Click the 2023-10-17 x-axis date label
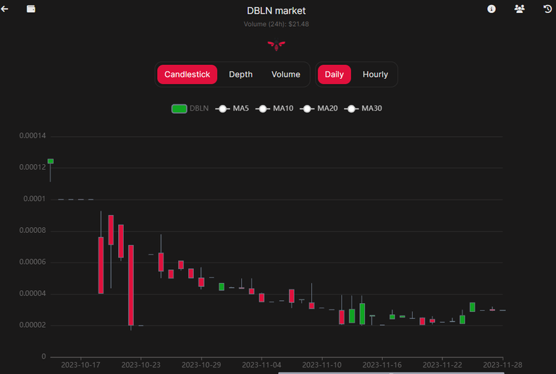Viewport: 556px width, 374px height. pos(80,365)
